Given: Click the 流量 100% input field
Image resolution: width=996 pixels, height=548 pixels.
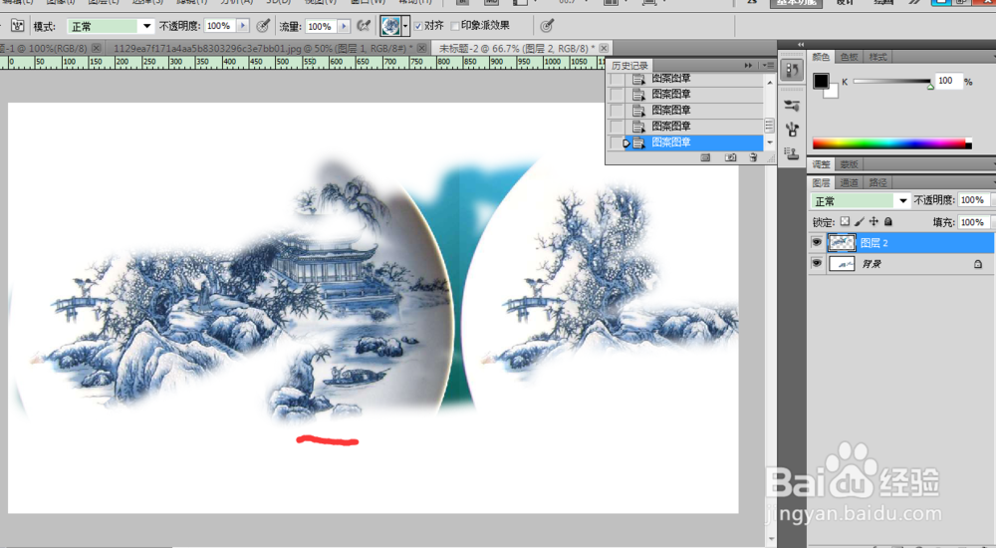Looking at the screenshot, I should [x=321, y=26].
